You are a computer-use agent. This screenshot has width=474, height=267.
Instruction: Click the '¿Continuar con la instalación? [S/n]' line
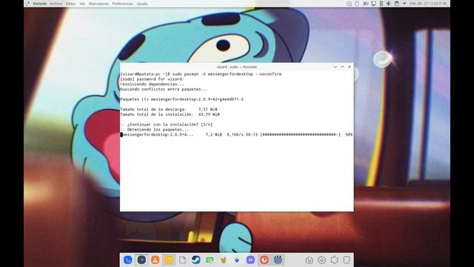coord(166,125)
